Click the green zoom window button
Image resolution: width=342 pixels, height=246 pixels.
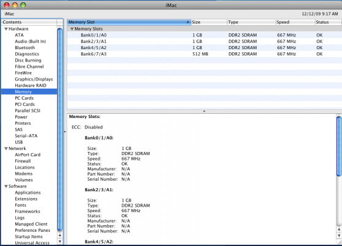tap(23, 5)
